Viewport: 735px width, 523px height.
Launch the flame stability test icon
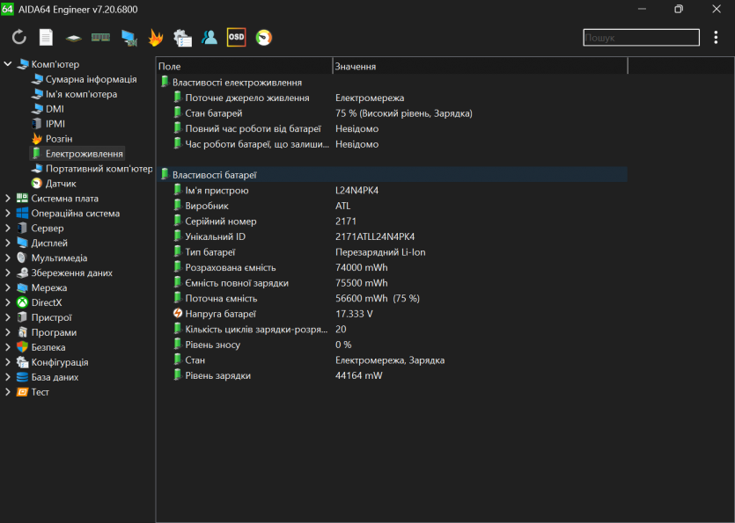[156, 37]
